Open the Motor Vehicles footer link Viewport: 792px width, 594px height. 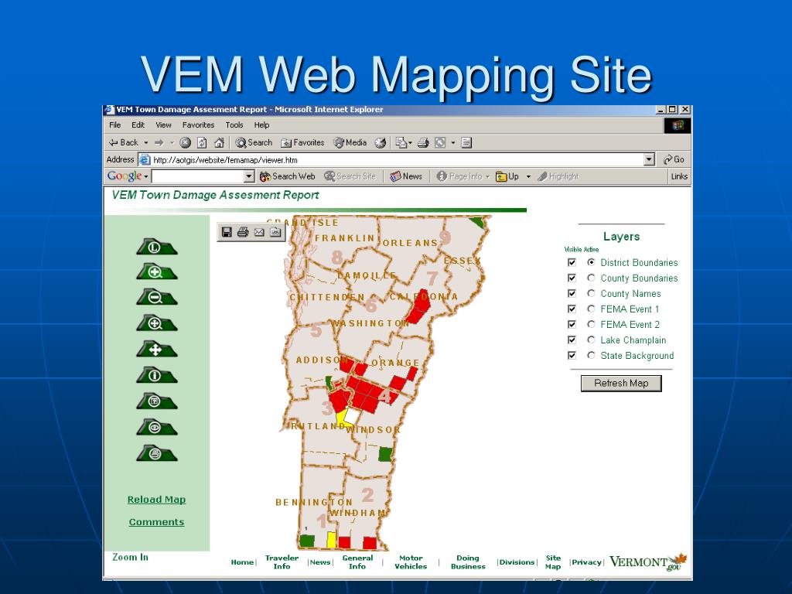click(411, 562)
